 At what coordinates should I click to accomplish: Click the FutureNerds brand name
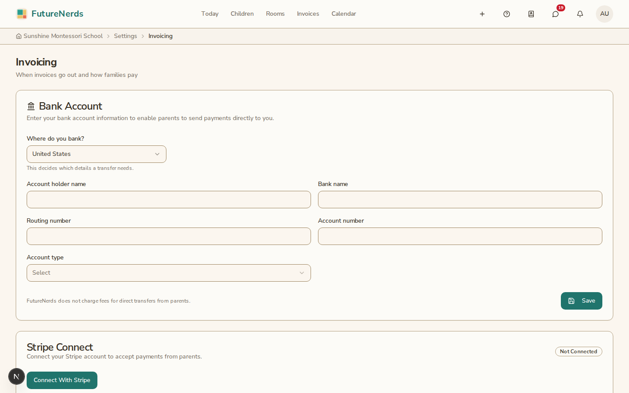pyautogui.click(x=57, y=14)
